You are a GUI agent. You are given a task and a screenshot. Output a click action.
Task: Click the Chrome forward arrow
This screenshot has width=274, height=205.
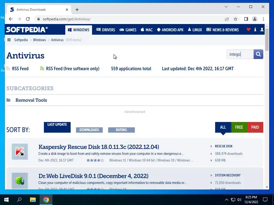(x=19, y=19)
